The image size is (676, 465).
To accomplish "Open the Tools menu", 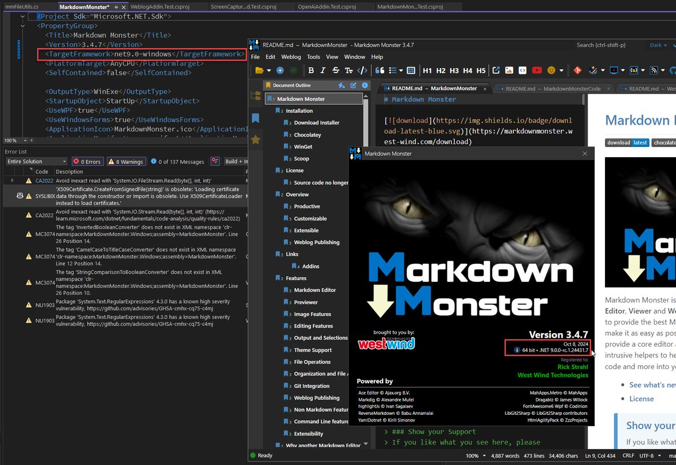I will point(313,57).
